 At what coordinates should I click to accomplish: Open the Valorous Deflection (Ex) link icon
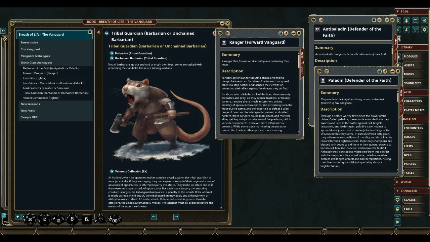pos(112,171)
